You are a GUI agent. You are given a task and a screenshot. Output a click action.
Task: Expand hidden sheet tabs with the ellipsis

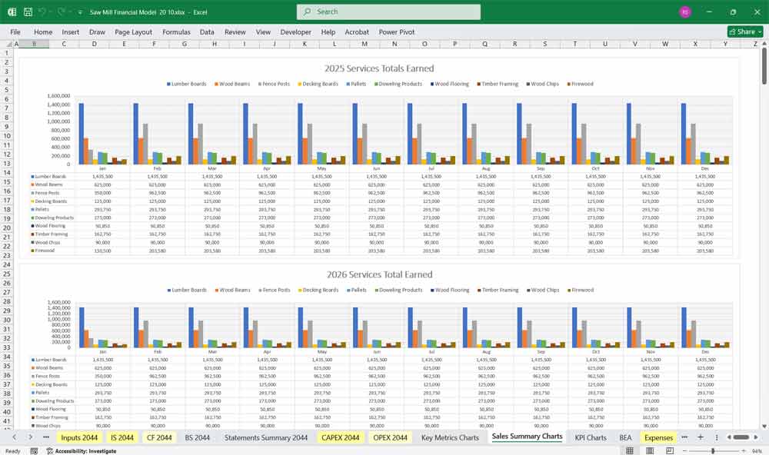[684, 437]
